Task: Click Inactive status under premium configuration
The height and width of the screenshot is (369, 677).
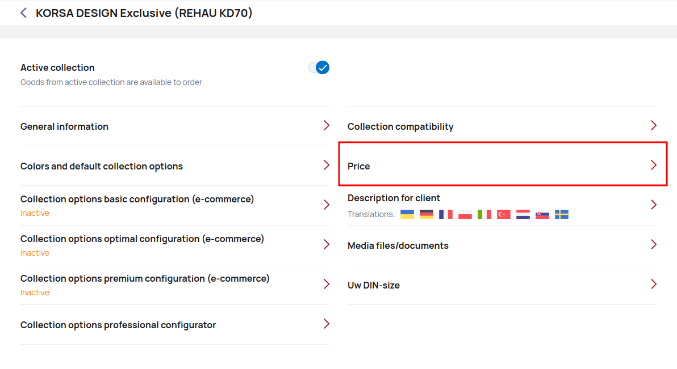Action: [35, 292]
